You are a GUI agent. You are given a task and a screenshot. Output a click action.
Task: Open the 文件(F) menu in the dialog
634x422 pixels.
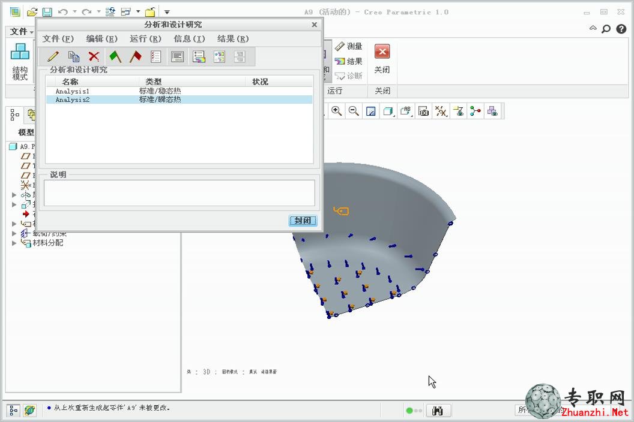[x=58, y=39]
